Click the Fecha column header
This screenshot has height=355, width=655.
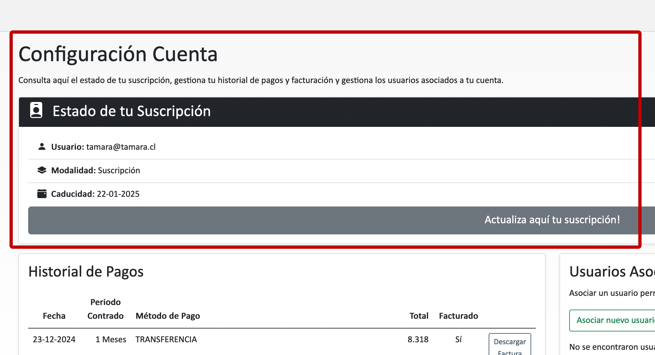(x=54, y=316)
